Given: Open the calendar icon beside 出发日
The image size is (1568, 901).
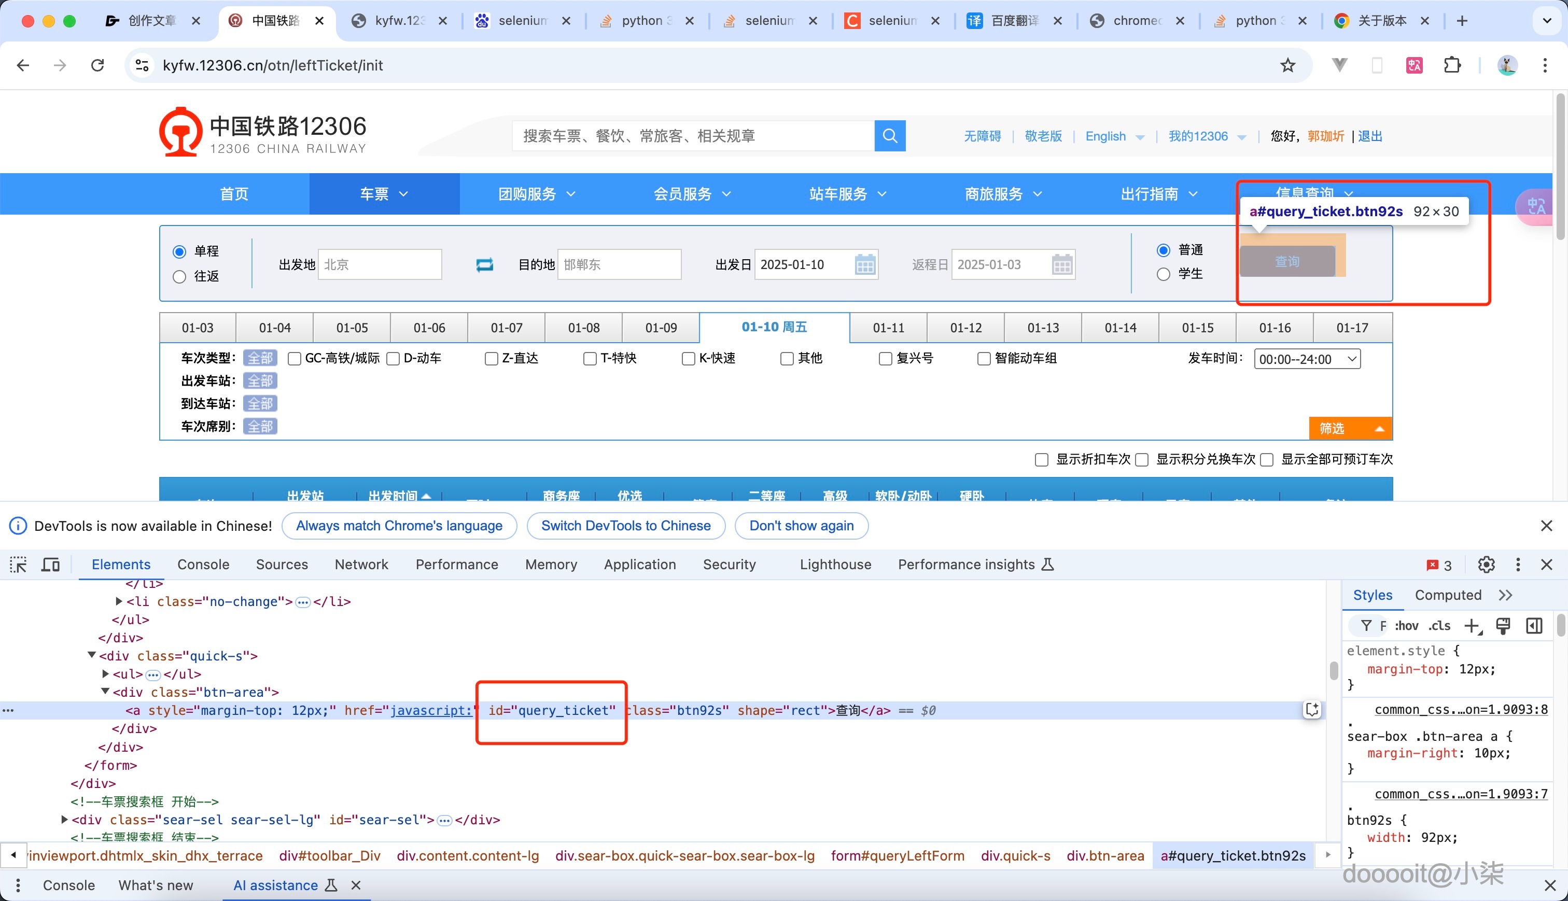Looking at the screenshot, I should coord(866,264).
